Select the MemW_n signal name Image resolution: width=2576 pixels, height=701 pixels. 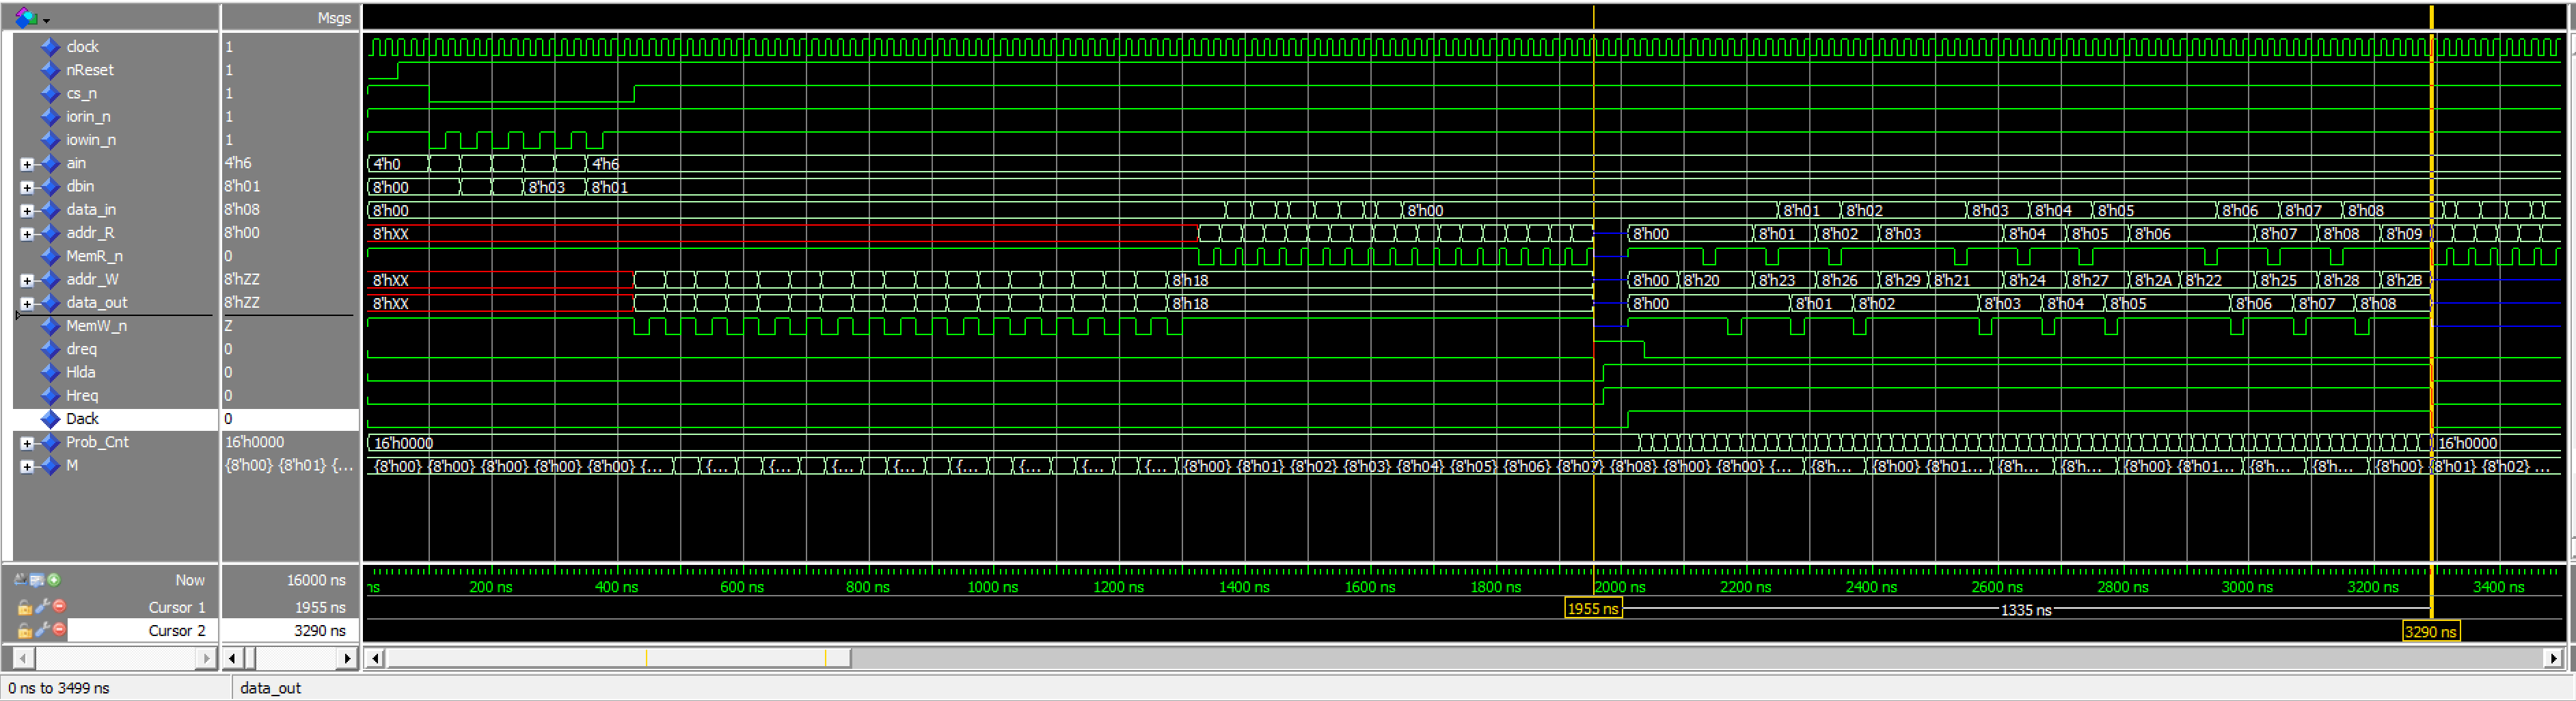(x=96, y=326)
